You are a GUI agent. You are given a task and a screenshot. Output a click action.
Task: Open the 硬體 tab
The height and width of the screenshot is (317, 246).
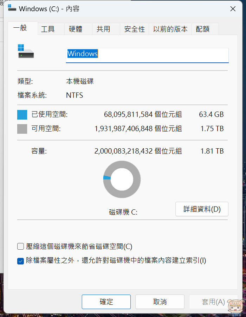click(x=78, y=29)
